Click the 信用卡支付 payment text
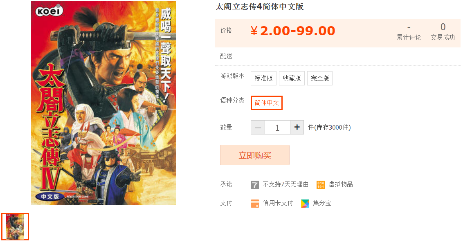Viewport: 463px width, 242px height. (x=278, y=203)
